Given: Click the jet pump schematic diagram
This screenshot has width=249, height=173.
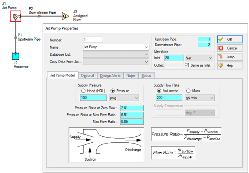Looking at the screenshot, I should (x=108, y=145).
